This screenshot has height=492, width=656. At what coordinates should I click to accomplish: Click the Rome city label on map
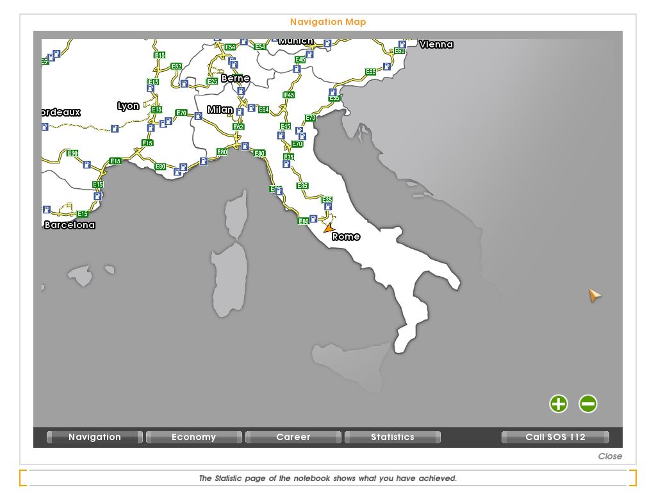[346, 236]
